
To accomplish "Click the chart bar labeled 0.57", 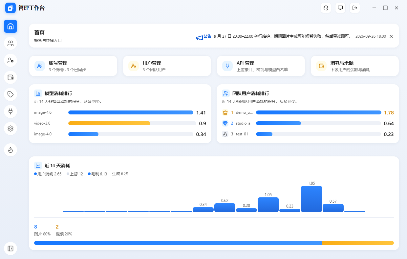I will 333,208.
